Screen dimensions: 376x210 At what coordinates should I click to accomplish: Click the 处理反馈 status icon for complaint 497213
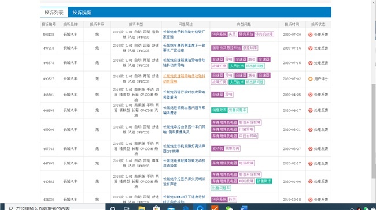tap(310, 48)
